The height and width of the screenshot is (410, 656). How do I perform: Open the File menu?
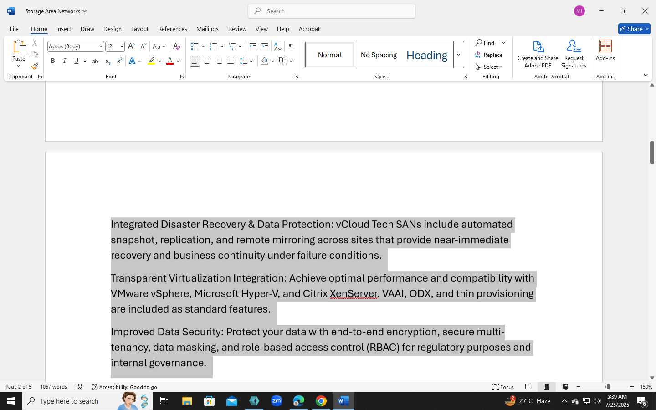pyautogui.click(x=14, y=29)
